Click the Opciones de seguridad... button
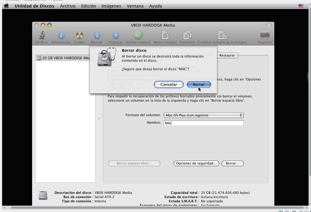 tap(196, 163)
